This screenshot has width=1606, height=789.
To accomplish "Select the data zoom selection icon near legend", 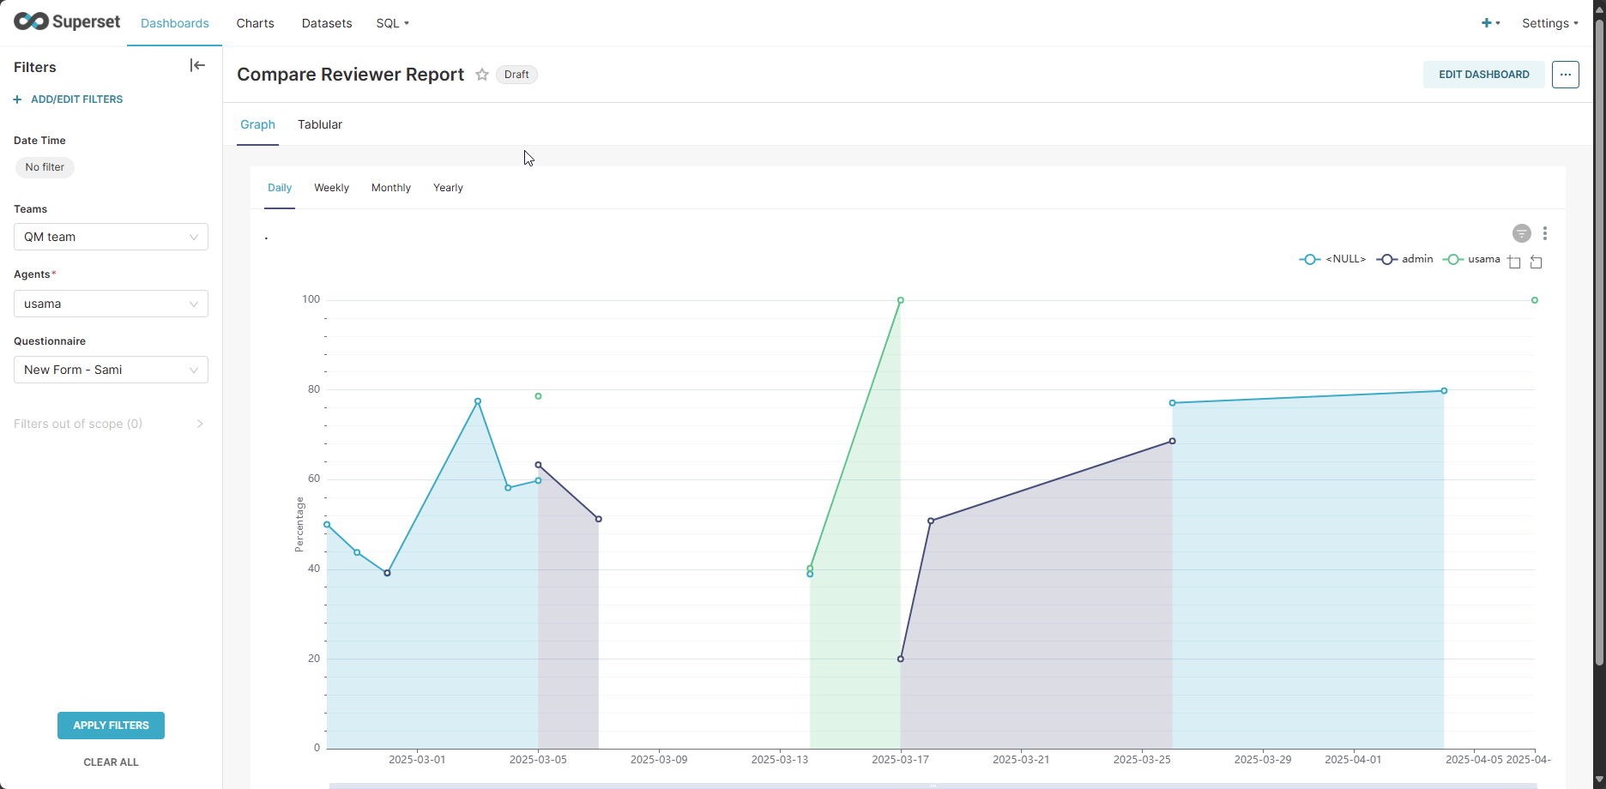I will point(1514,262).
